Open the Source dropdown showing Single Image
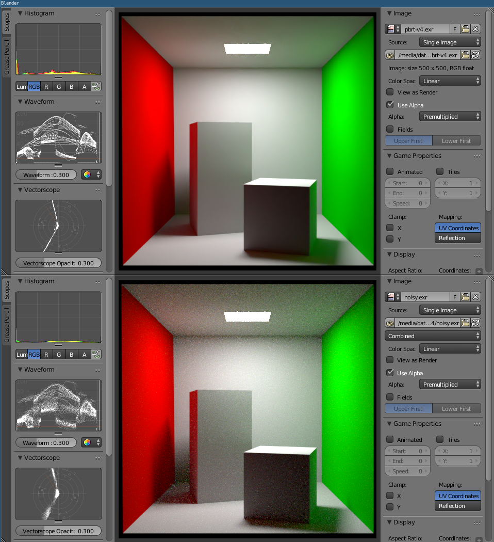The height and width of the screenshot is (542, 494). 450,42
